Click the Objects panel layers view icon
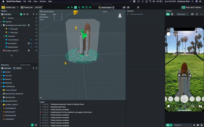The image size is (204, 127). click(24, 14)
